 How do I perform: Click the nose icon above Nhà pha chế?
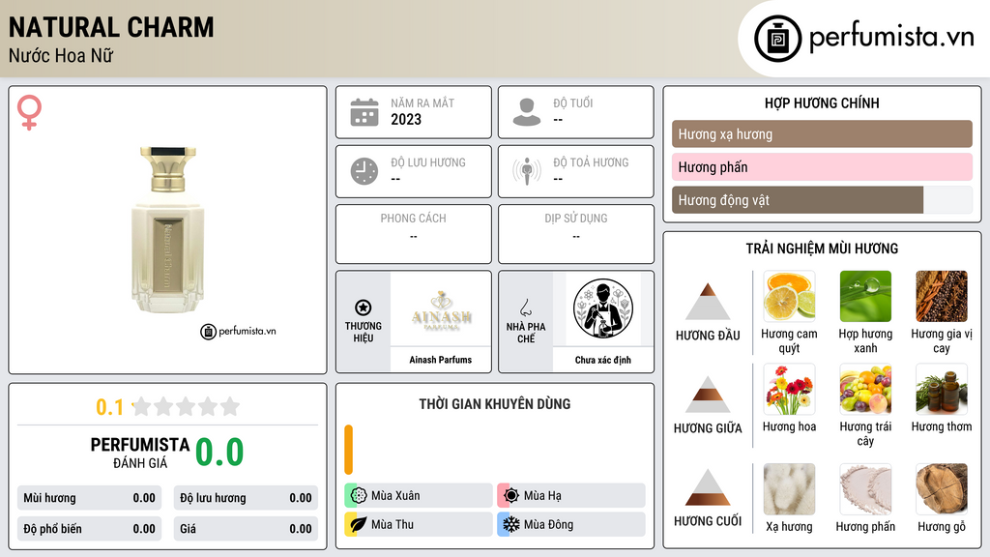(x=525, y=308)
